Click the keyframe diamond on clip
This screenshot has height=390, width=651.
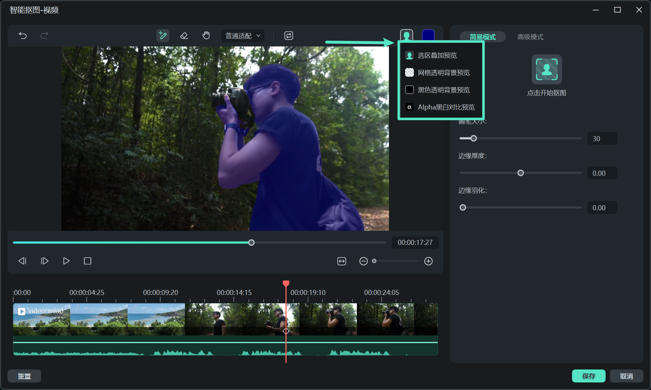[286, 331]
